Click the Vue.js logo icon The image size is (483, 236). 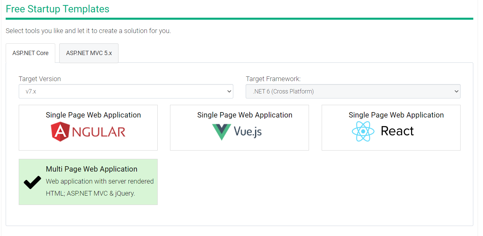[x=221, y=132]
